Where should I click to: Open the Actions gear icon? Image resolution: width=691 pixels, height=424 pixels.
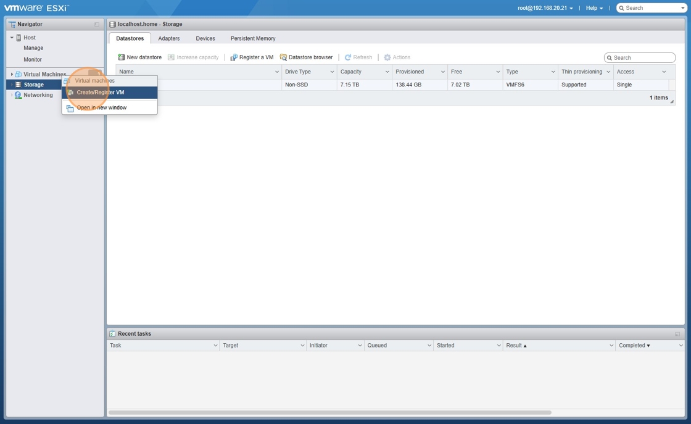(387, 57)
